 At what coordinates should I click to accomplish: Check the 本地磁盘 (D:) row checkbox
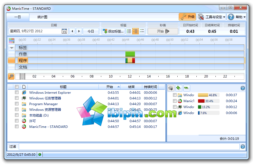coord(17,115)
